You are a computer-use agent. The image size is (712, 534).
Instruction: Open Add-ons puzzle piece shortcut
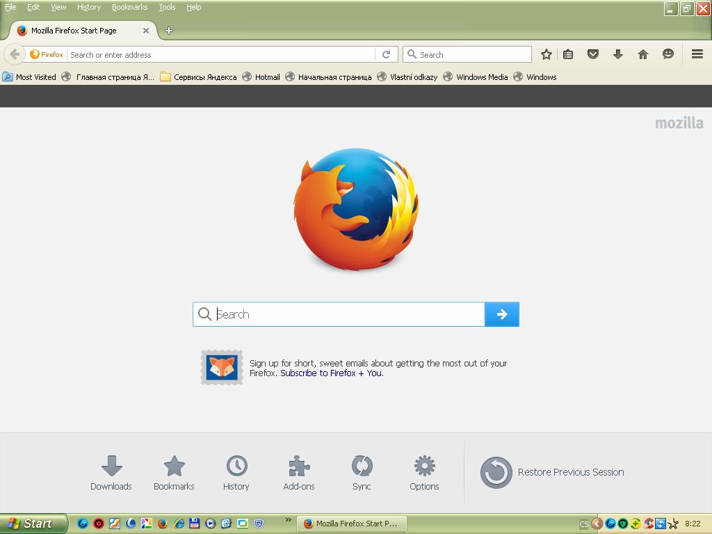299,473
